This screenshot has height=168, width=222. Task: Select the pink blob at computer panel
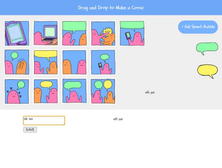(x=46, y=33)
